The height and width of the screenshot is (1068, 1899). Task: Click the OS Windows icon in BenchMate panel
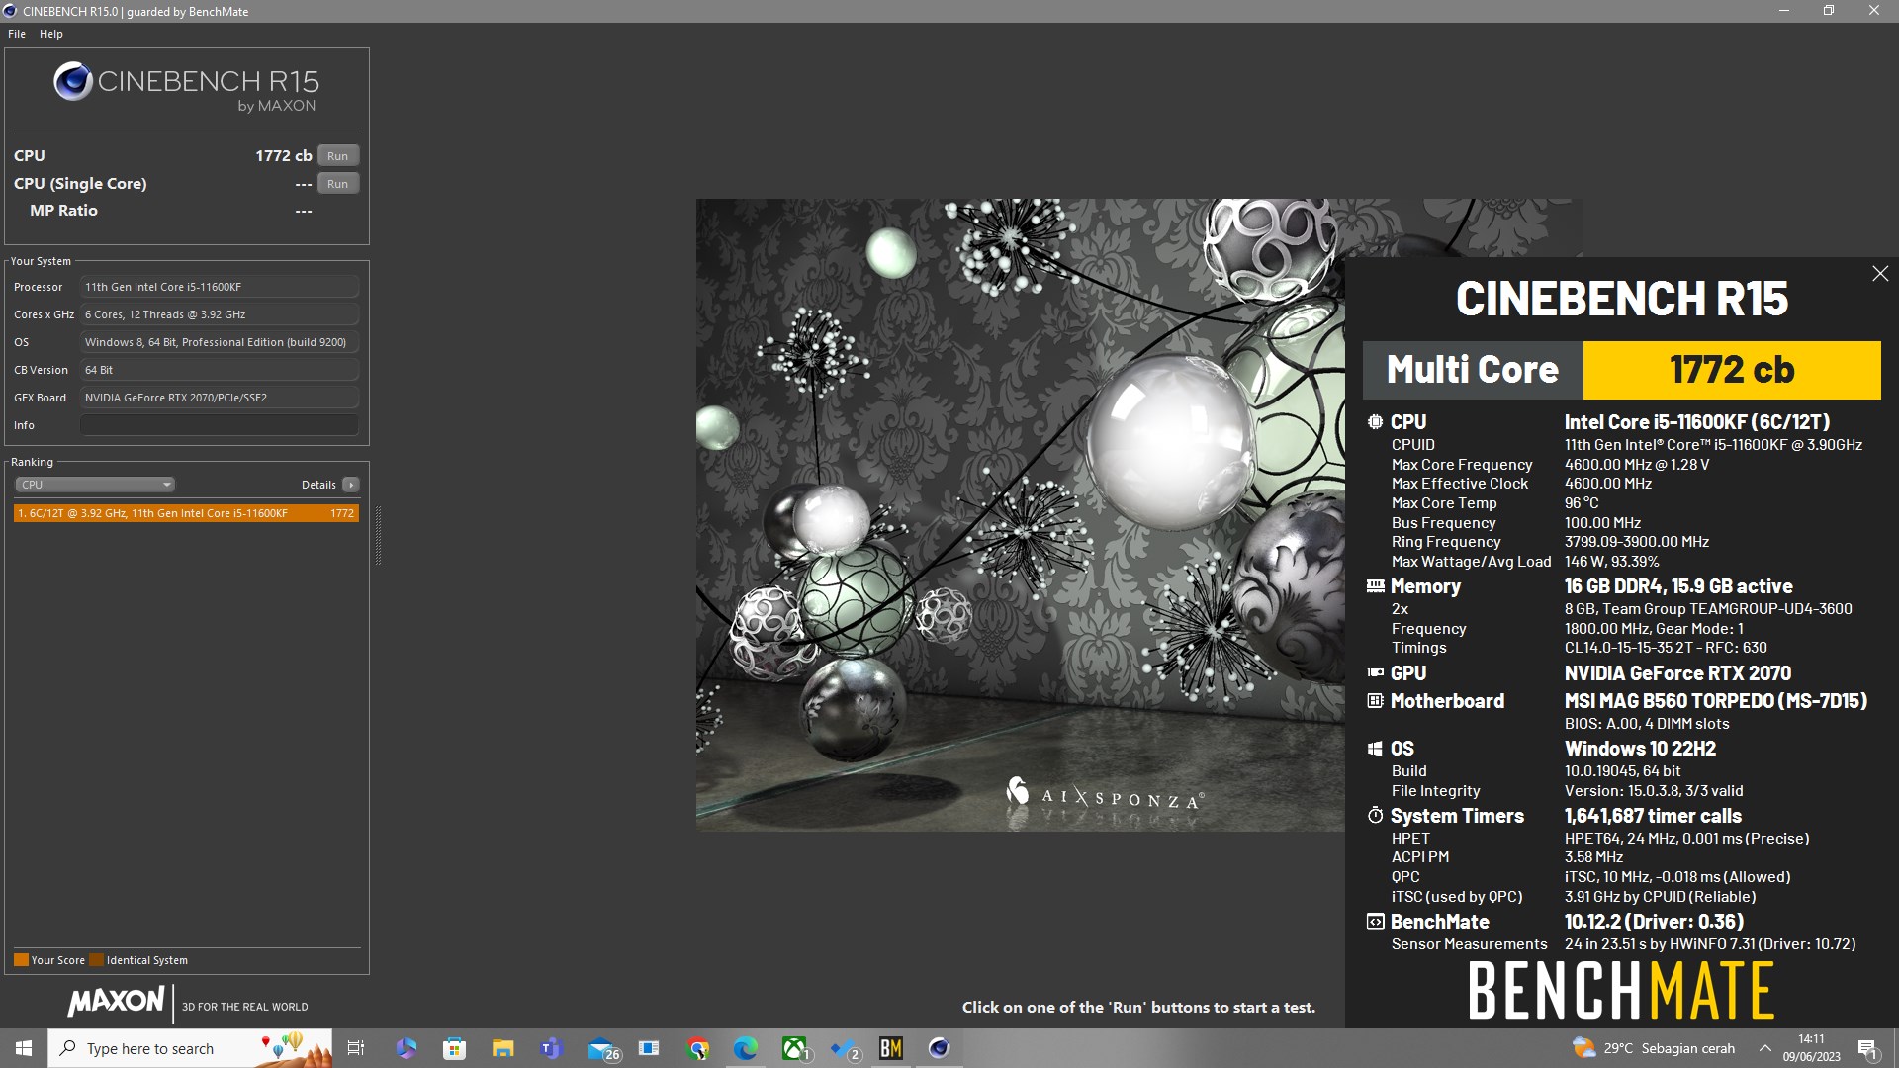(1375, 749)
